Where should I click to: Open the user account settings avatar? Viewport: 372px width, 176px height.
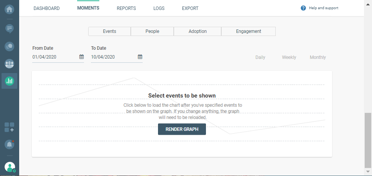click(10, 167)
